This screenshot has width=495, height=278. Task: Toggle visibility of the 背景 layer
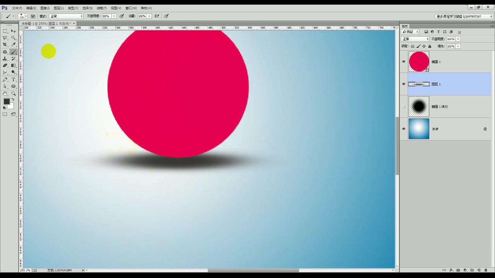[x=404, y=129]
